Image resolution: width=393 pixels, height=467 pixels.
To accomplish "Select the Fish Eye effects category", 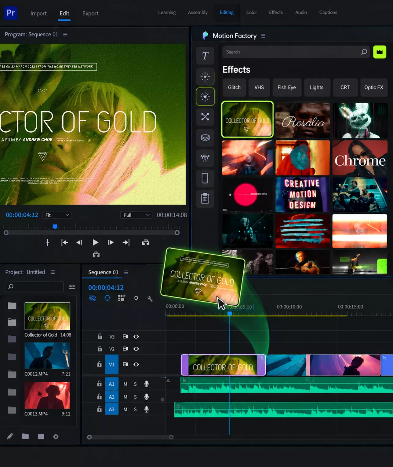I will (287, 87).
